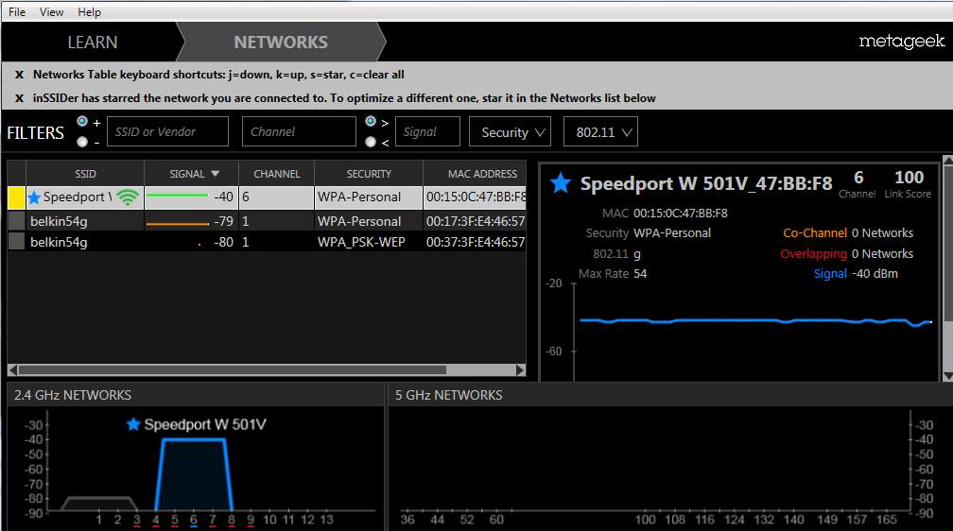
Task: Focus the Channel filter field
Action: pyautogui.click(x=299, y=131)
